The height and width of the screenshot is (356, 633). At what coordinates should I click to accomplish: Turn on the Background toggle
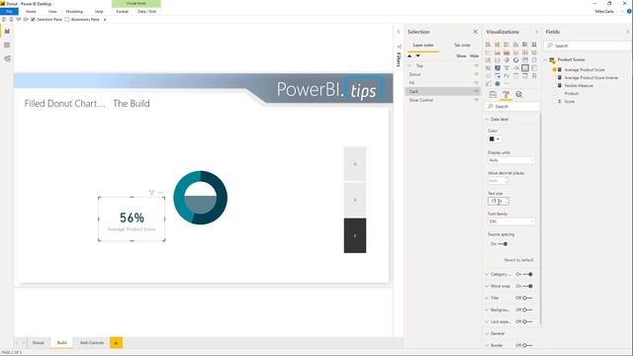[527, 310]
